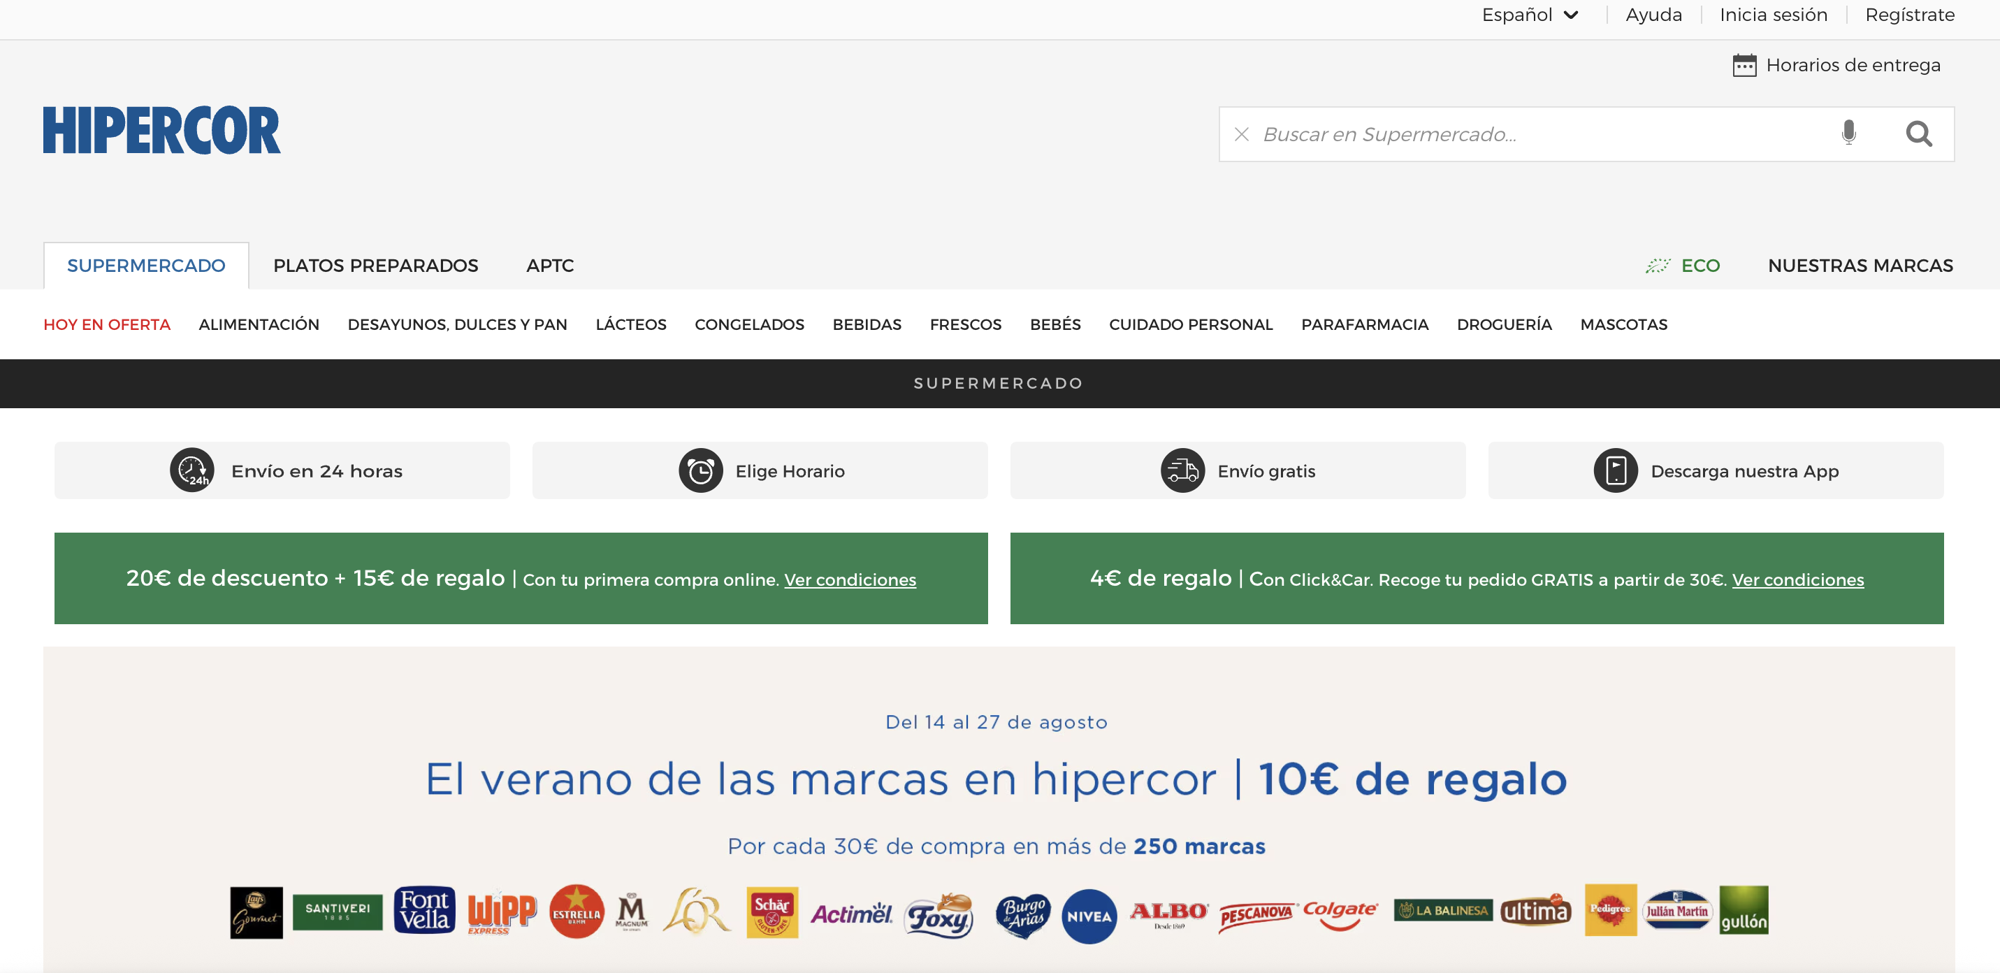The width and height of the screenshot is (2000, 973).
Task: Open the Horarios de entrega calendar icon
Action: (x=1744, y=65)
